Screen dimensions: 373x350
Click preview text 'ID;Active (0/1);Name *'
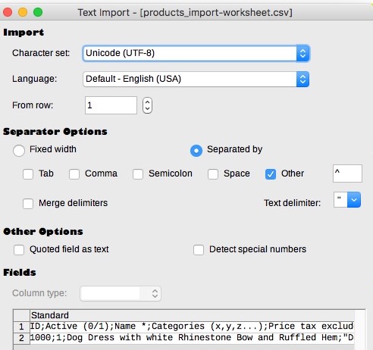pos(89,327)
